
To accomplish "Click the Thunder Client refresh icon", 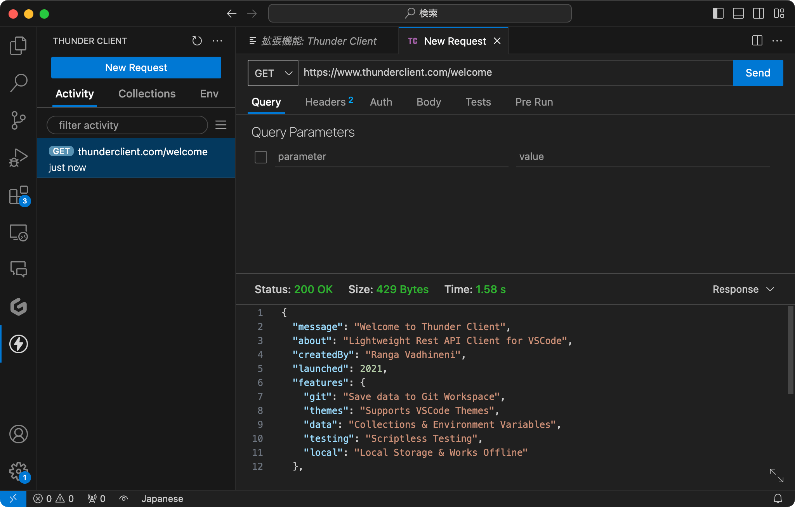I will tap(197, 41).
